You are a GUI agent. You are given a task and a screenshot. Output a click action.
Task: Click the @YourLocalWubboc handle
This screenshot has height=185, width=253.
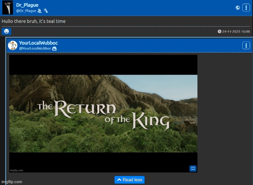(35, 48)
